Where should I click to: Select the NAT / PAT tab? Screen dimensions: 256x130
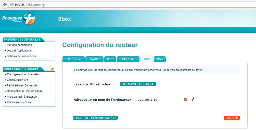(128, 59)
